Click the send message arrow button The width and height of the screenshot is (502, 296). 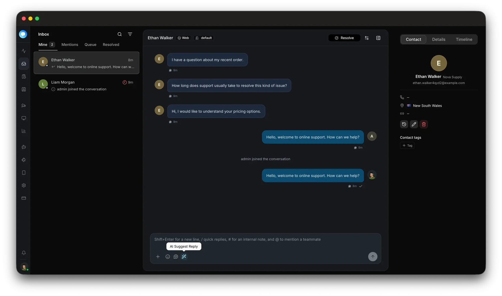point(373,257)
